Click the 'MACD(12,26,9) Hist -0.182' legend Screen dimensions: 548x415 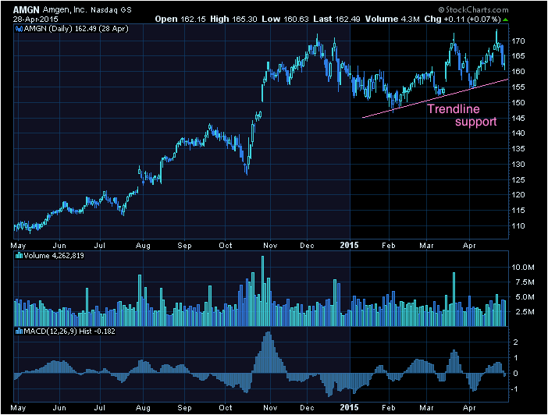coord(69,332)
